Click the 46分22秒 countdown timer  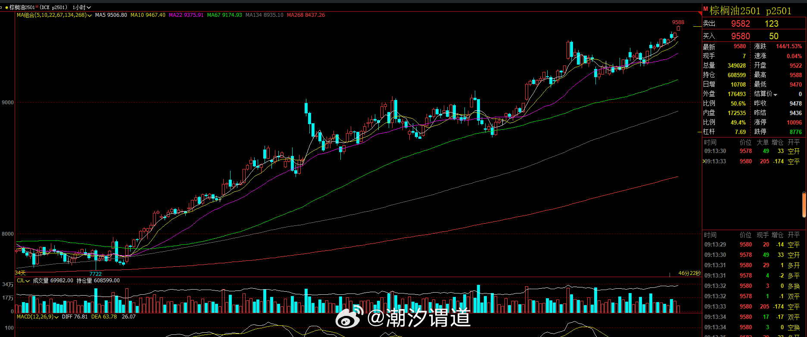click(x=689, y=273)
